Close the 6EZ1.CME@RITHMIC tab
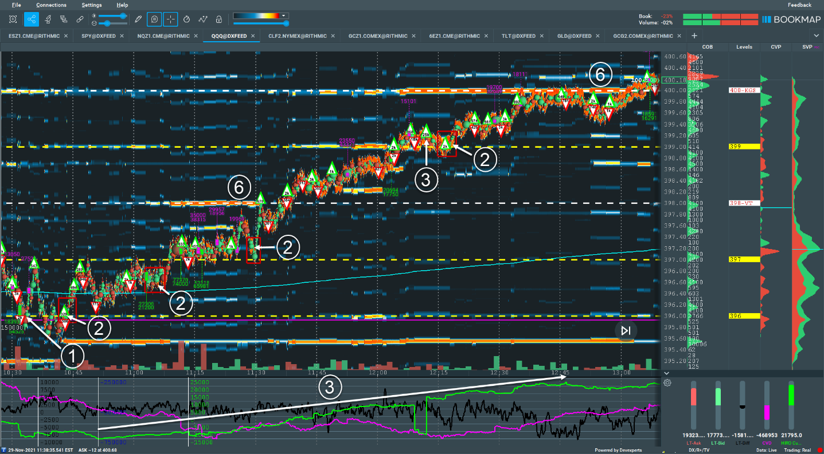This screenshot has height=454, width=824. click(x=487, y=35)
